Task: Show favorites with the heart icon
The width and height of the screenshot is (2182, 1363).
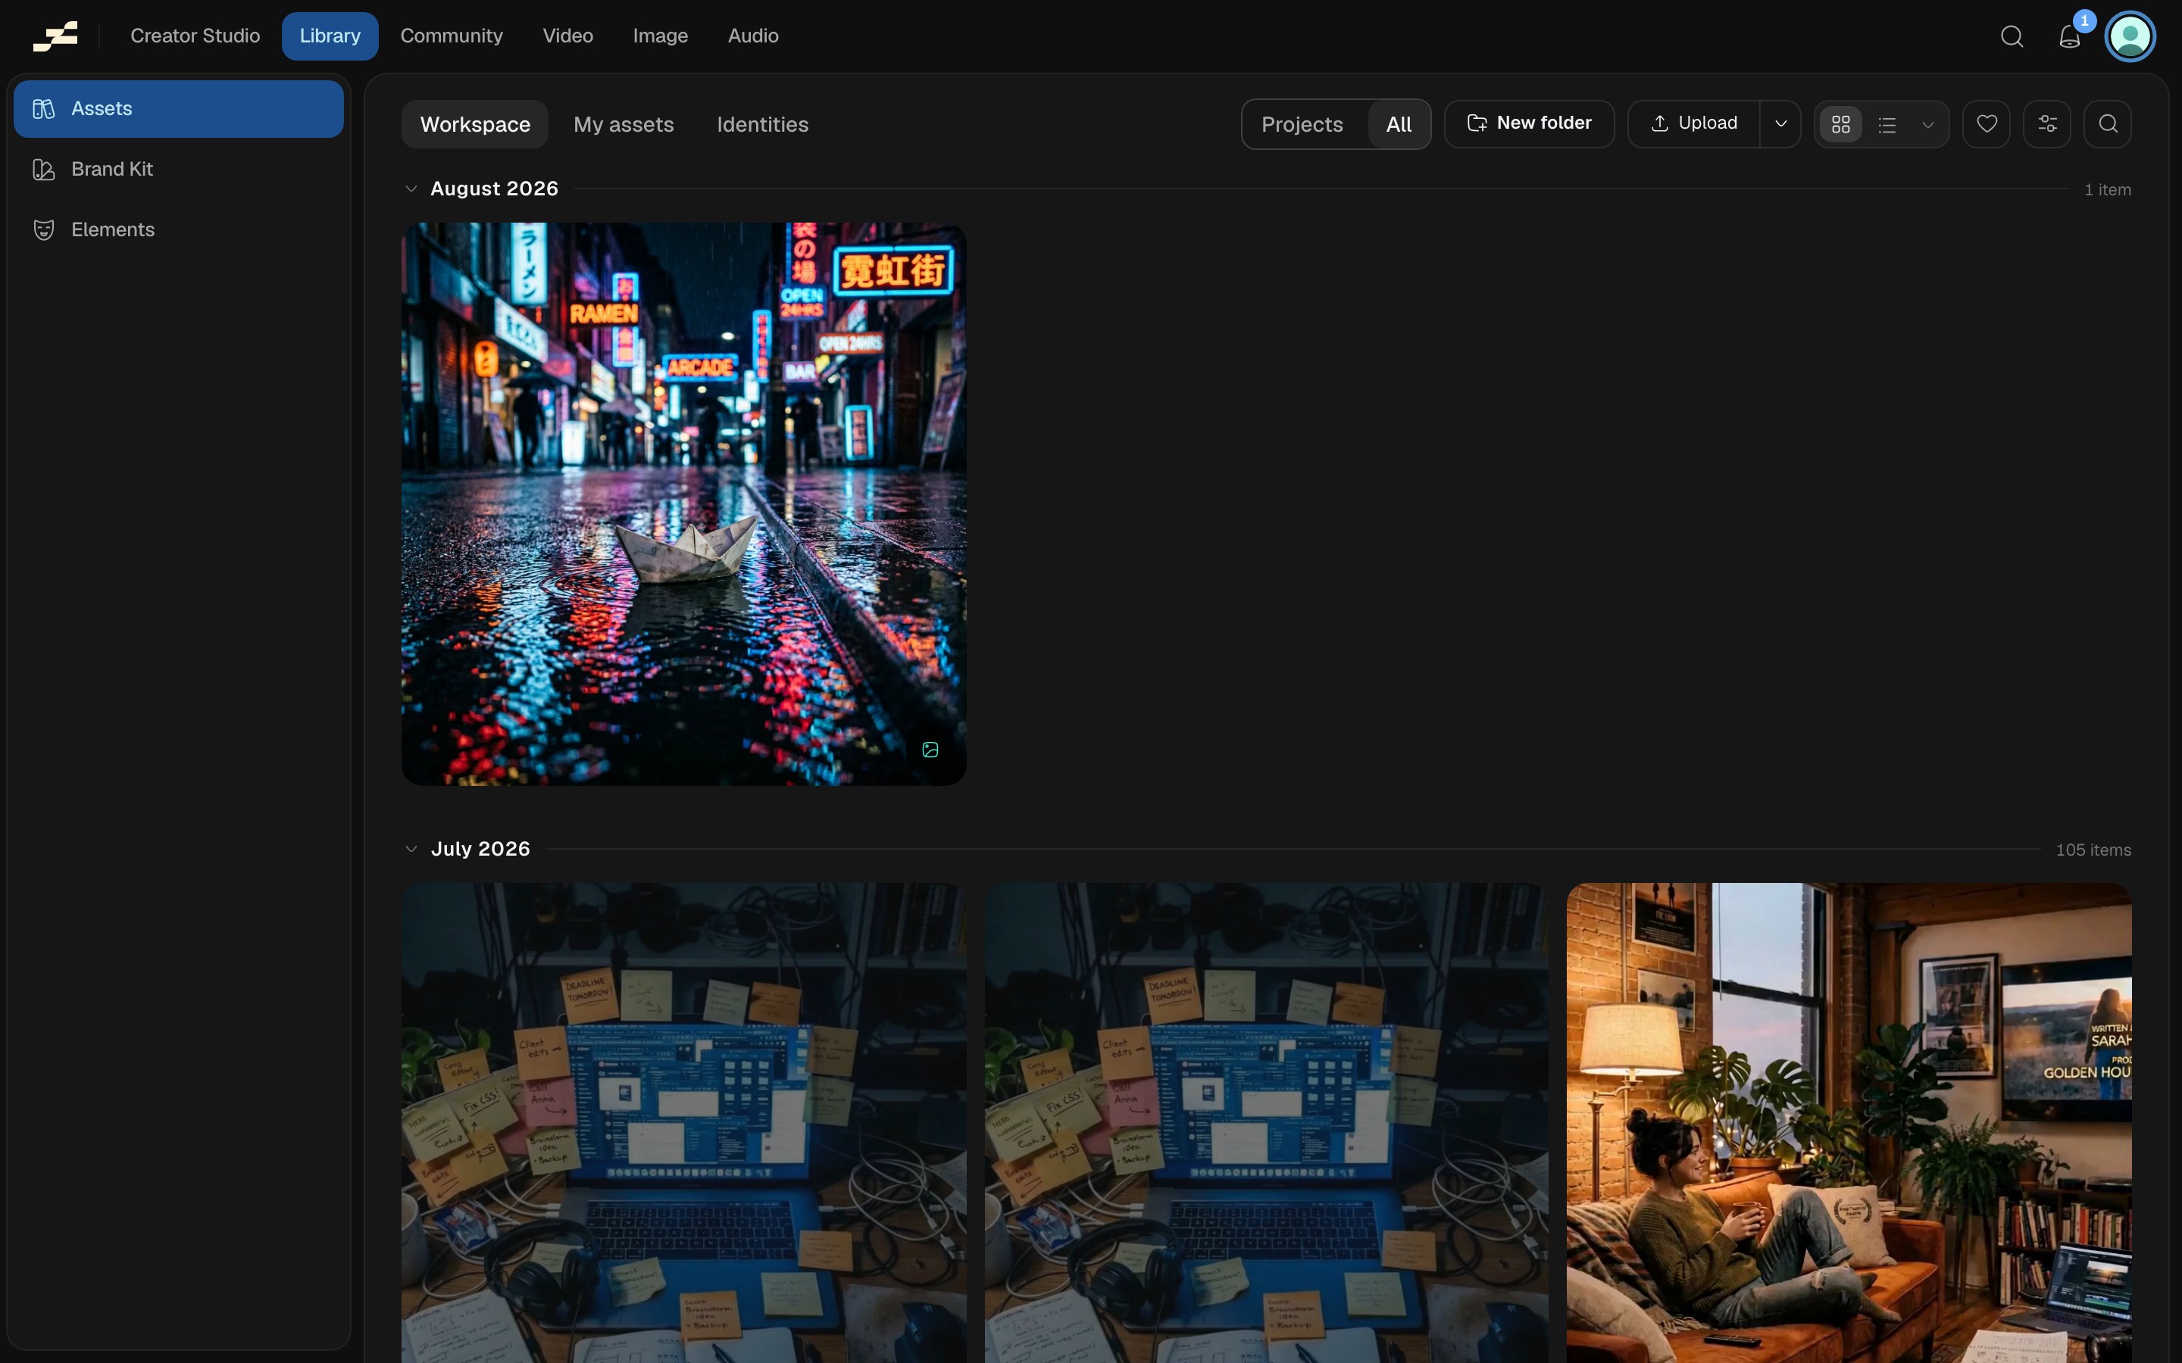Action: pos(1987,124)
